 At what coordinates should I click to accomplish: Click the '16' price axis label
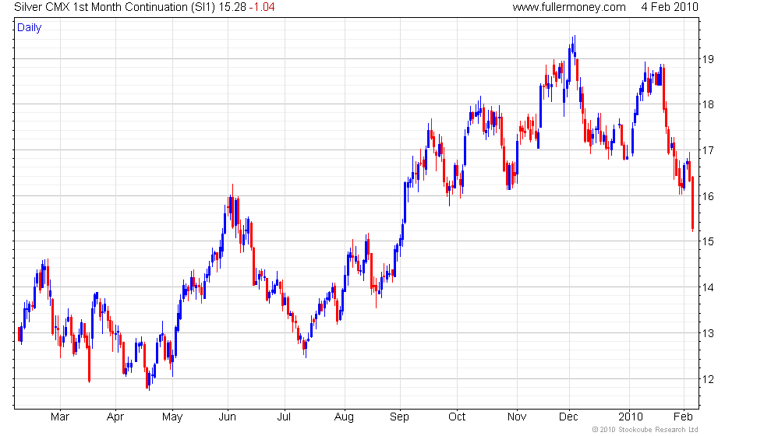(708, 196)
